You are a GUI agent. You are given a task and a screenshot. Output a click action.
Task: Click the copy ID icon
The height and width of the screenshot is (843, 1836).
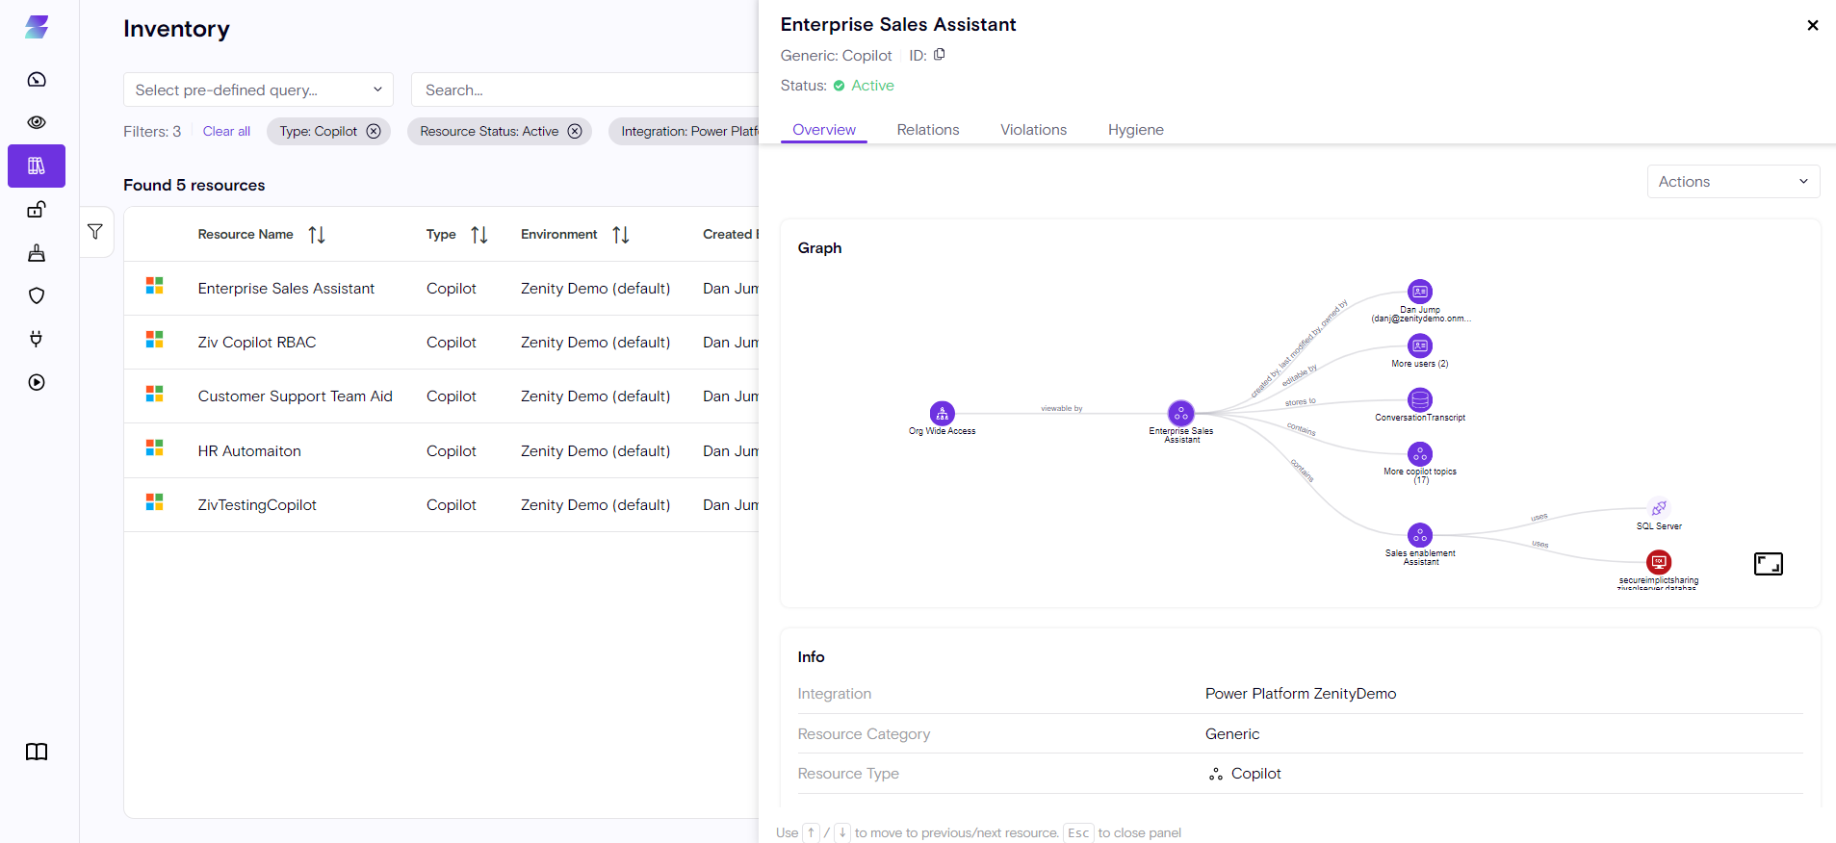pos(940,55)
